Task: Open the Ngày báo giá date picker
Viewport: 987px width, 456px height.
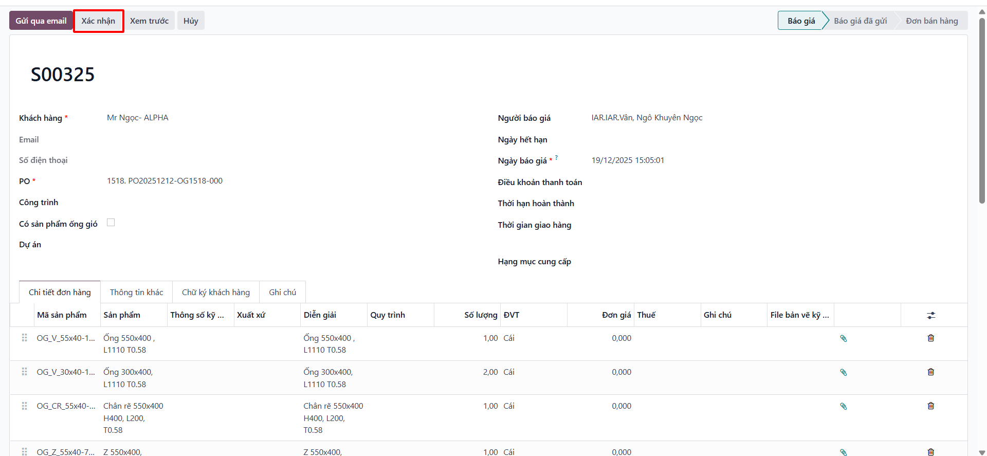Action: coord(628,160)
